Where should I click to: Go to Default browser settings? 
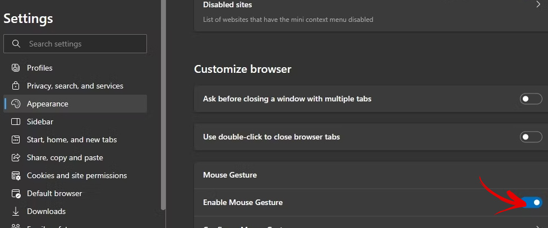[75, 193]
